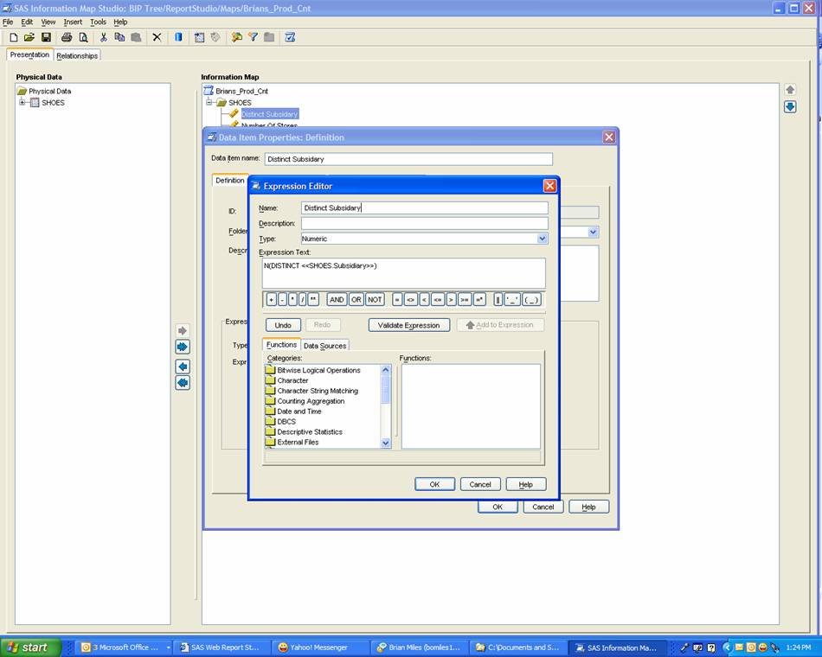Delete the selected item
The image size is (822, 657).
coord(157,37)
